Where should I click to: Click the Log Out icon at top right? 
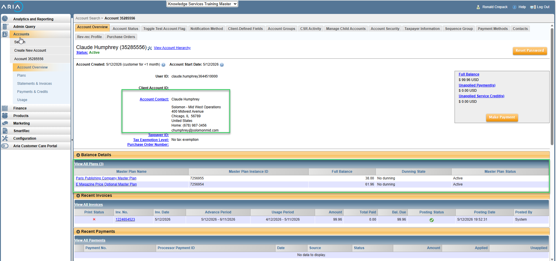[533, 7]
